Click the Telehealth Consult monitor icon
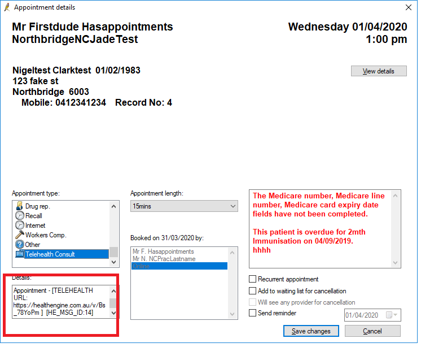Screen dimensions: 421x347 (x=19, y=254)
